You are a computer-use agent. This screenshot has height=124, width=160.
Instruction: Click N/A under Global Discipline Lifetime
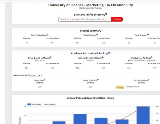90,87
